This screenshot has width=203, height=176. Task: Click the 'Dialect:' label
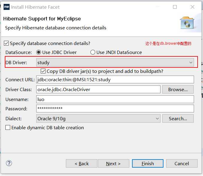(13, 119)
